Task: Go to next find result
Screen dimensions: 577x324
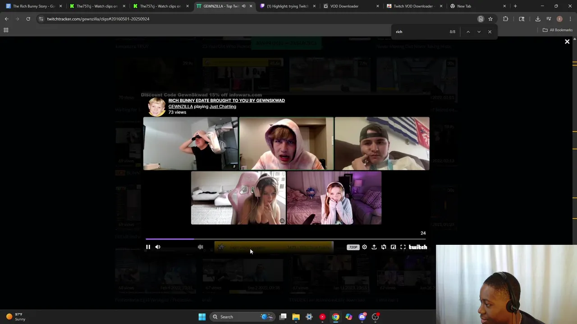Action: tap(479, 31)
